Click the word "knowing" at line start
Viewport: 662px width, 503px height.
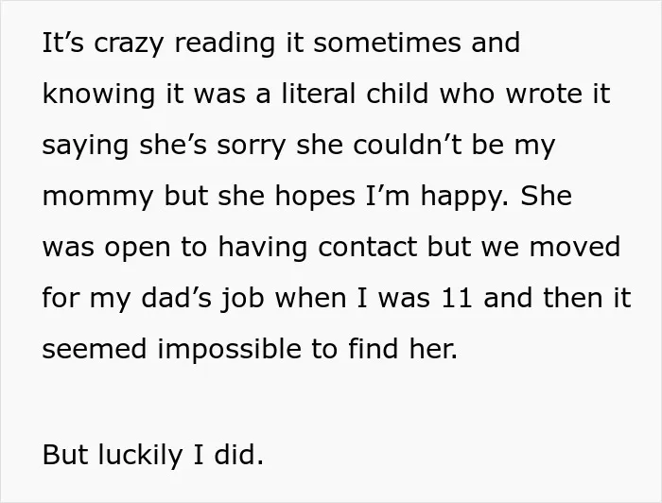coord(98,95)
